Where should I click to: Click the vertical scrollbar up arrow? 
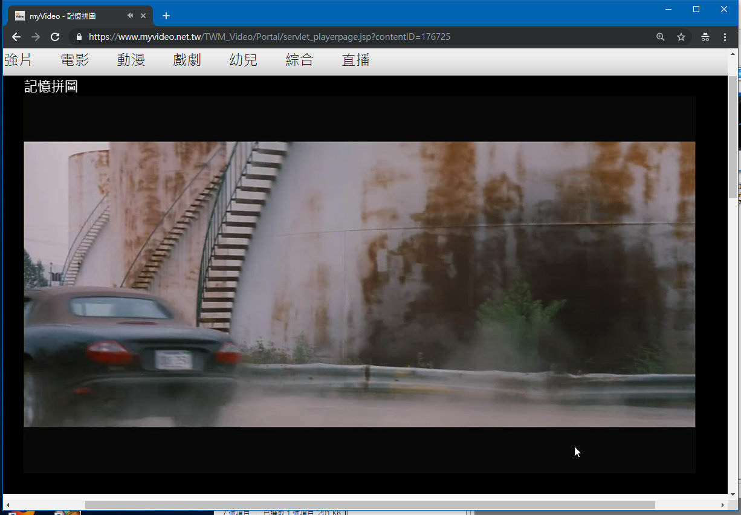tap(733, 54)
